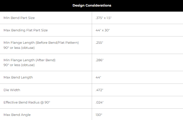Click the Min Flange Length After Bend label
The height and width of the screenshot is (120, 183).
click(x=29, y=60)
